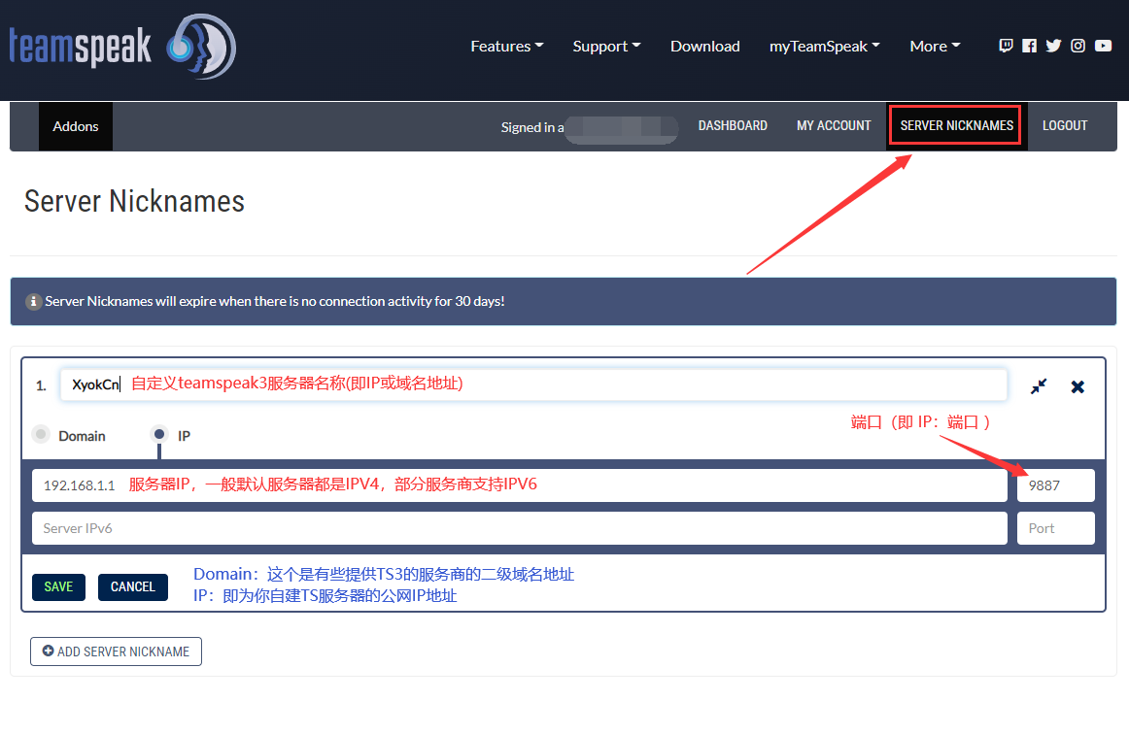
Task: Go to the Download page
Action: pos(704,47)
